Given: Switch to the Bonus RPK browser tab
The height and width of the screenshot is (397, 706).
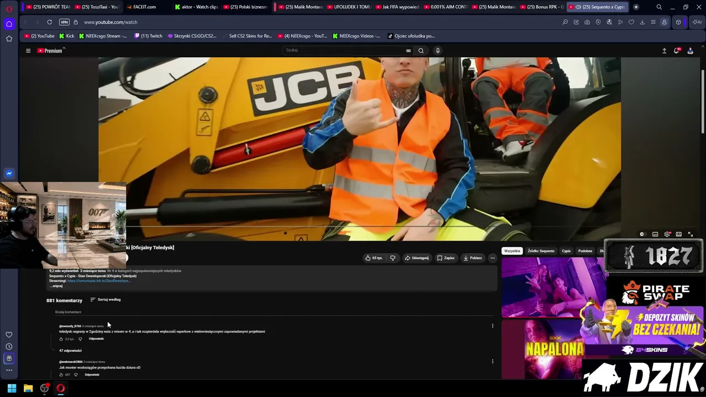Looking at the screenshot, I should [x=542, y=7].
